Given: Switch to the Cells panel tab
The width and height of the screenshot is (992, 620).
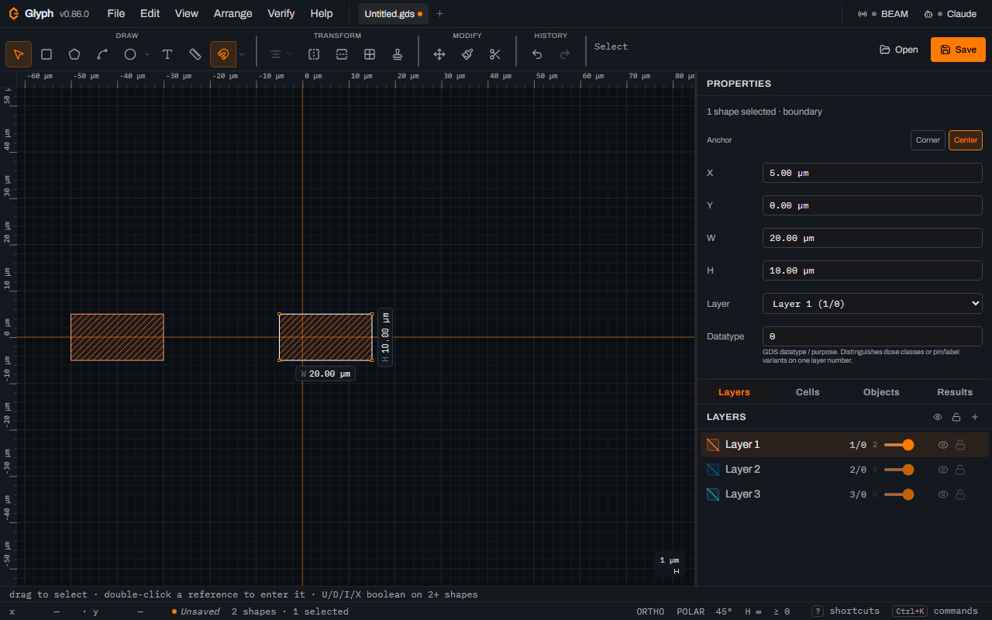Looking at the screenshot, I should pyautogui.click(x=808, y=392).
